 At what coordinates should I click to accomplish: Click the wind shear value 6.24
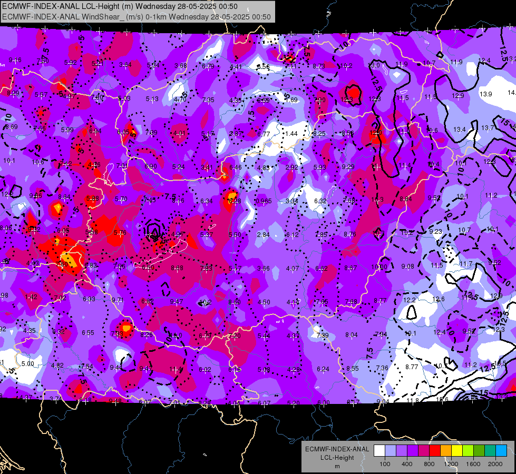(x=323, y=369)
